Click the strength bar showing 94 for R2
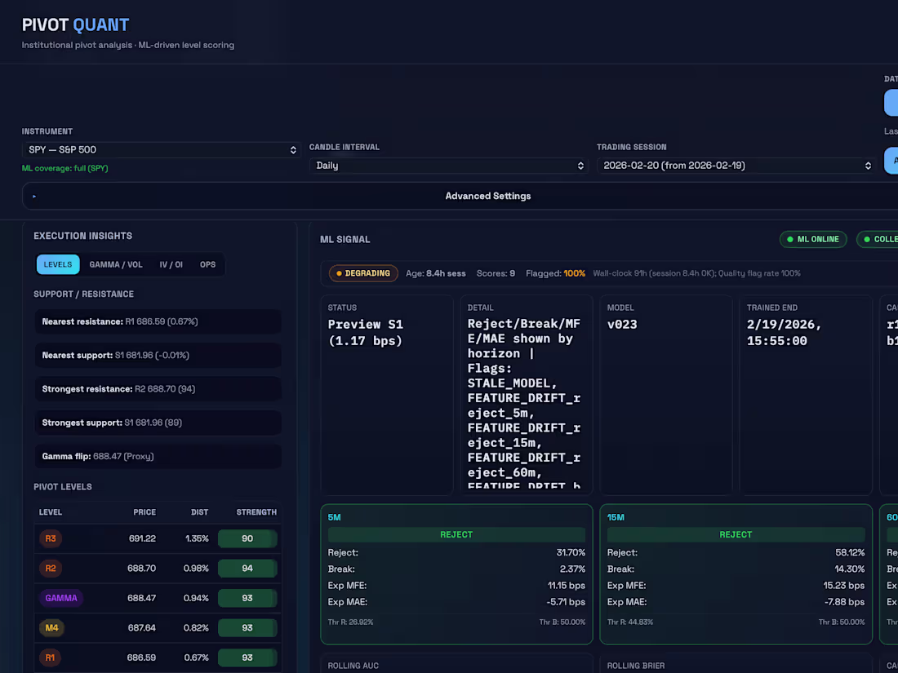The image size is (898, 673). (x=248, y=568)
